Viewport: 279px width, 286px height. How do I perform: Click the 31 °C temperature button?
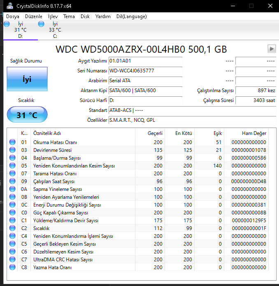(x=27, y=114)
